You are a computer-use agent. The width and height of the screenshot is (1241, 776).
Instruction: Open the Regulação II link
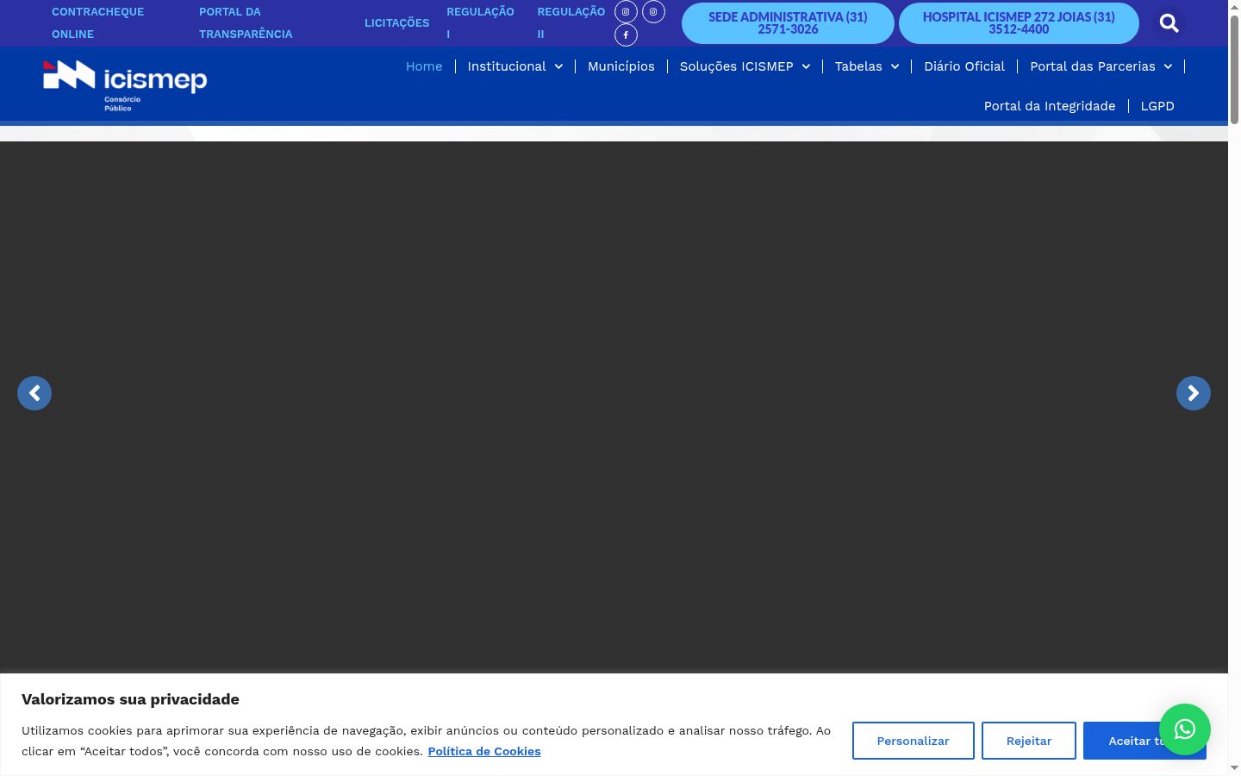click(x=571, y=23)
